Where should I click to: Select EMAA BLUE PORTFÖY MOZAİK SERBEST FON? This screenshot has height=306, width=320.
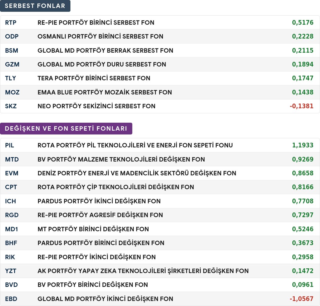point(105,92)
